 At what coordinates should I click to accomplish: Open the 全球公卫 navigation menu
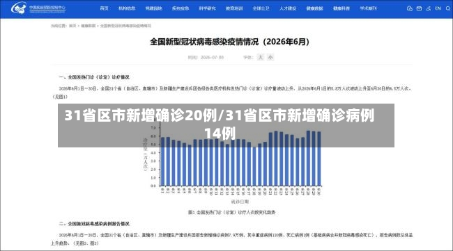(x=261, y=8)
